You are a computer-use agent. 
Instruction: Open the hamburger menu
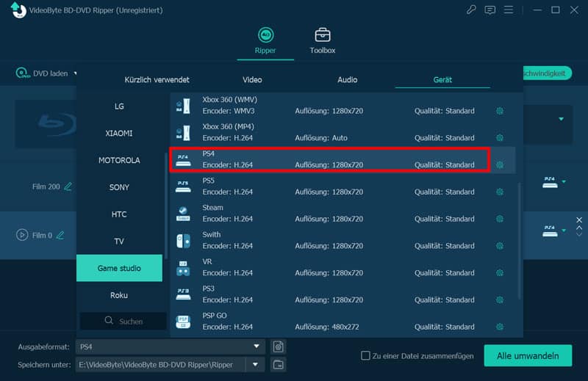pos(508,10)
